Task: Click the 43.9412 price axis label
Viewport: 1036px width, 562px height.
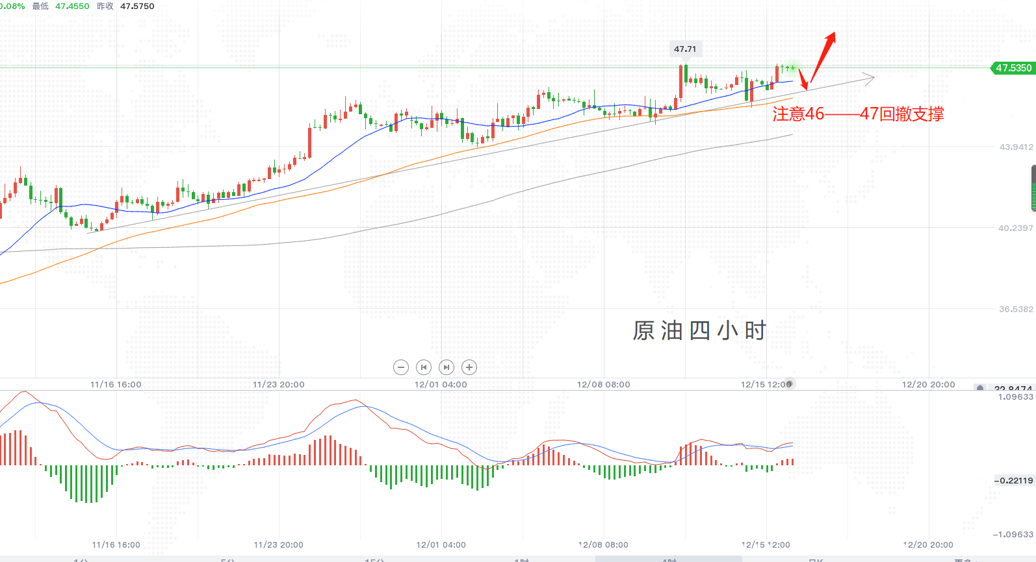Action: [1016, 147]
